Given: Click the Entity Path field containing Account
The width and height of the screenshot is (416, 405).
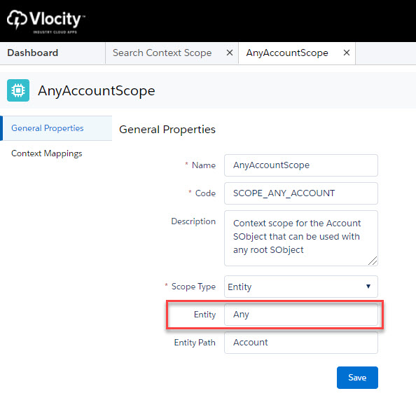Looking at the screenshot, I should (301, 343).
